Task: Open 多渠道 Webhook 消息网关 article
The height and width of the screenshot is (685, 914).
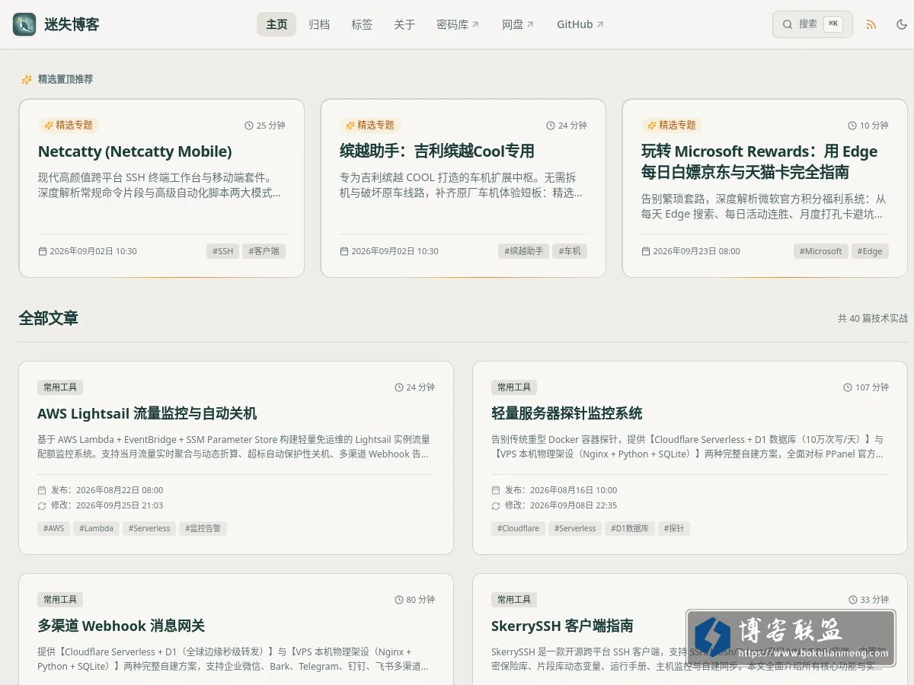Action: [121, 626]
